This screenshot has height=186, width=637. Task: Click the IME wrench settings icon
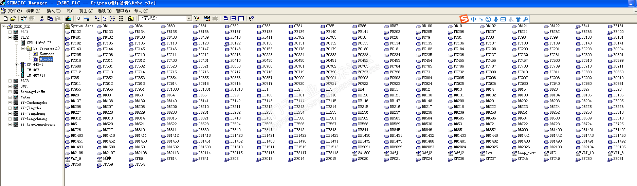tap(526, 19)
